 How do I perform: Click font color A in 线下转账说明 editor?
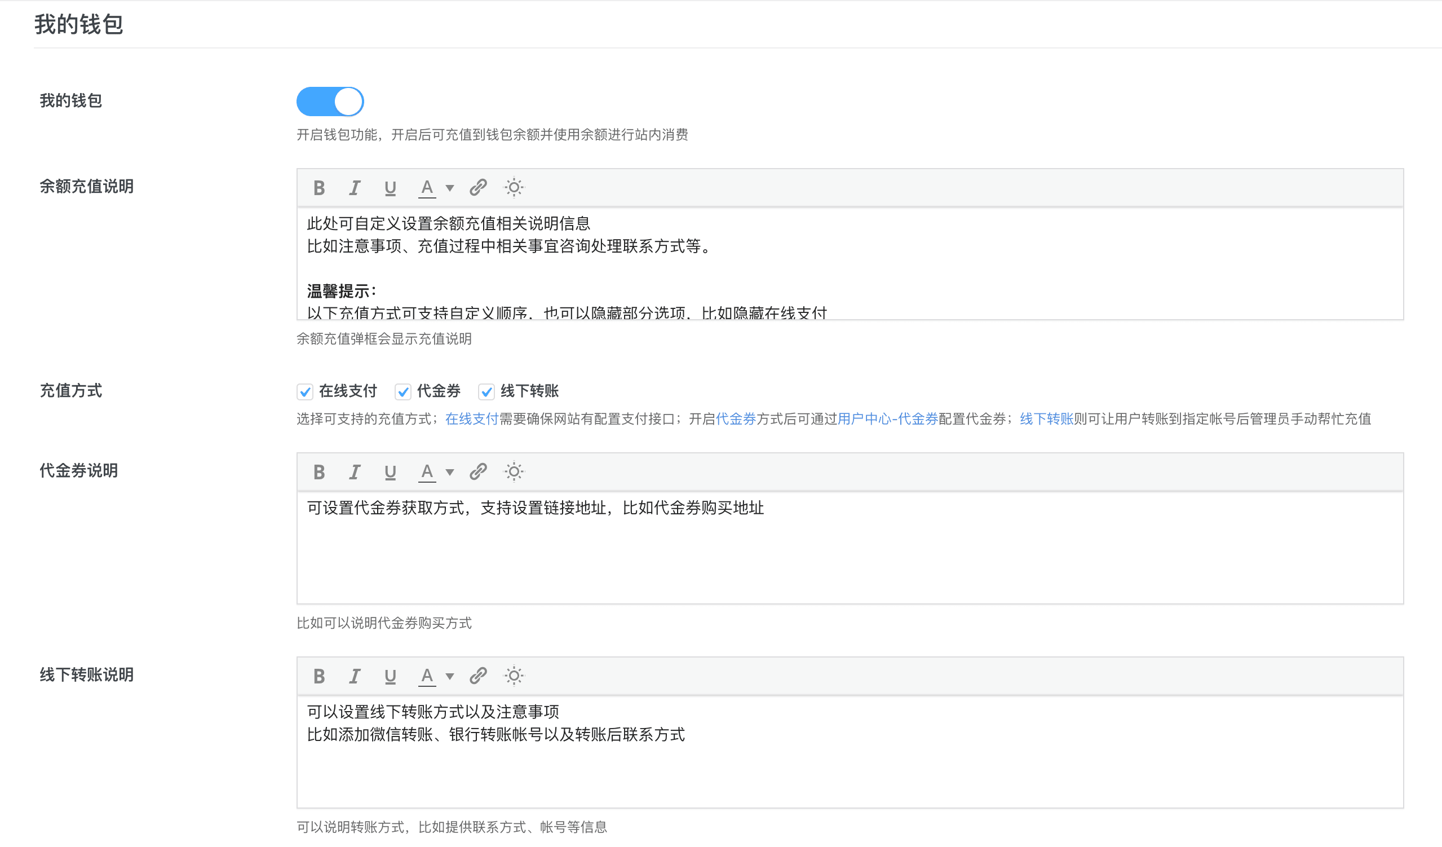click(x=427, y=677)
